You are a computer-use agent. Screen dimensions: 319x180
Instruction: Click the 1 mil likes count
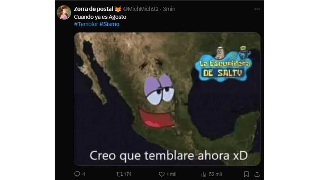tap(171, 174)
